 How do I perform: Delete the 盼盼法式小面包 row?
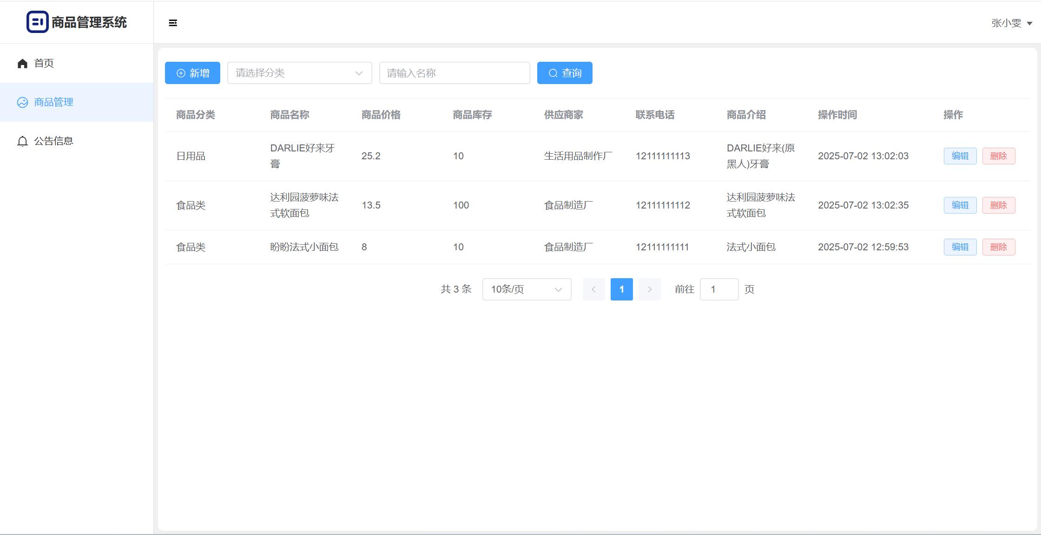click(x=998, y=247)
